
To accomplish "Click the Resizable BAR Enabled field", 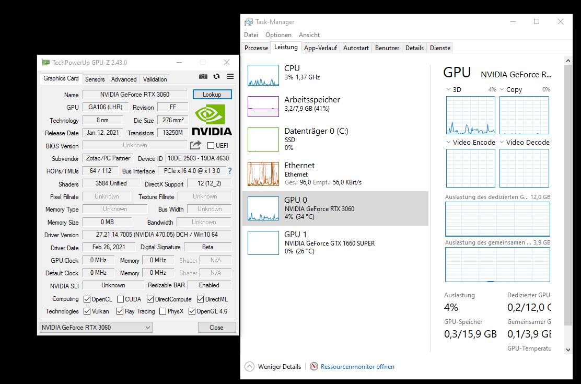I will click(x=210, y=285).
